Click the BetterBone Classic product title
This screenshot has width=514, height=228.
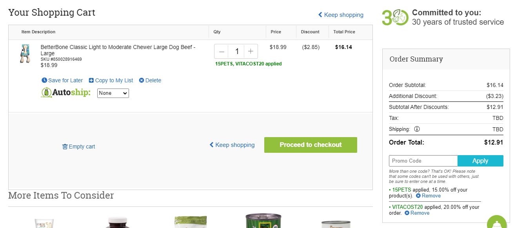tap(118, 50)
